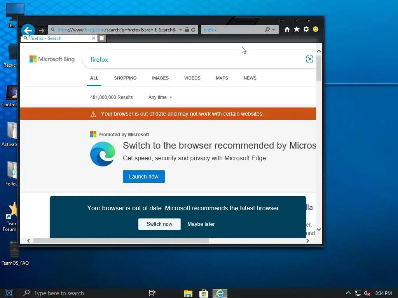Click the vertical scrollbar down arrow
The width and height of the screenshot is (398, 298).
coord(319,230)
